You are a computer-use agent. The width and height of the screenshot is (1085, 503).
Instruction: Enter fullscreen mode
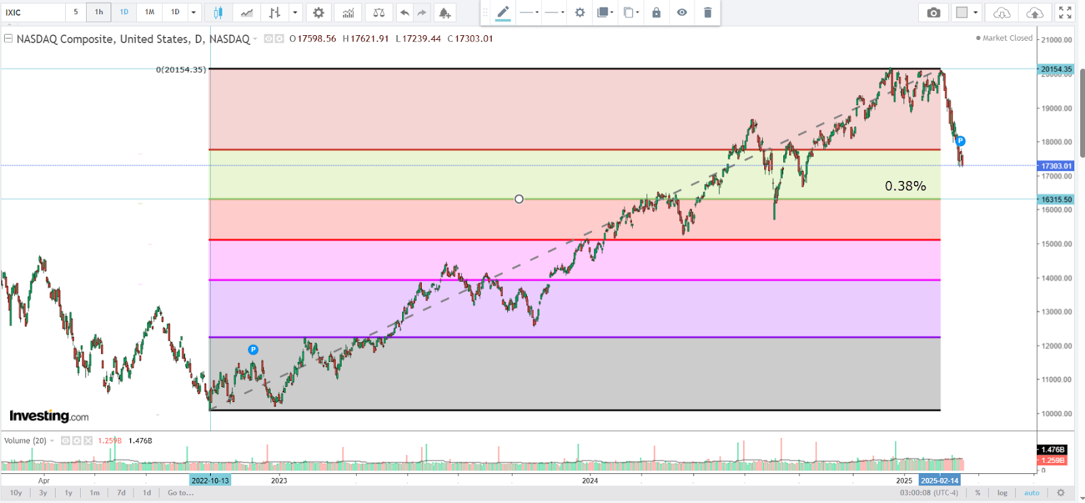pos(1065,12)
